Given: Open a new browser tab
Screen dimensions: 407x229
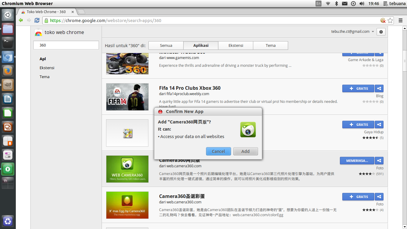Looking at the screenshot, I should tap(81, 12).
